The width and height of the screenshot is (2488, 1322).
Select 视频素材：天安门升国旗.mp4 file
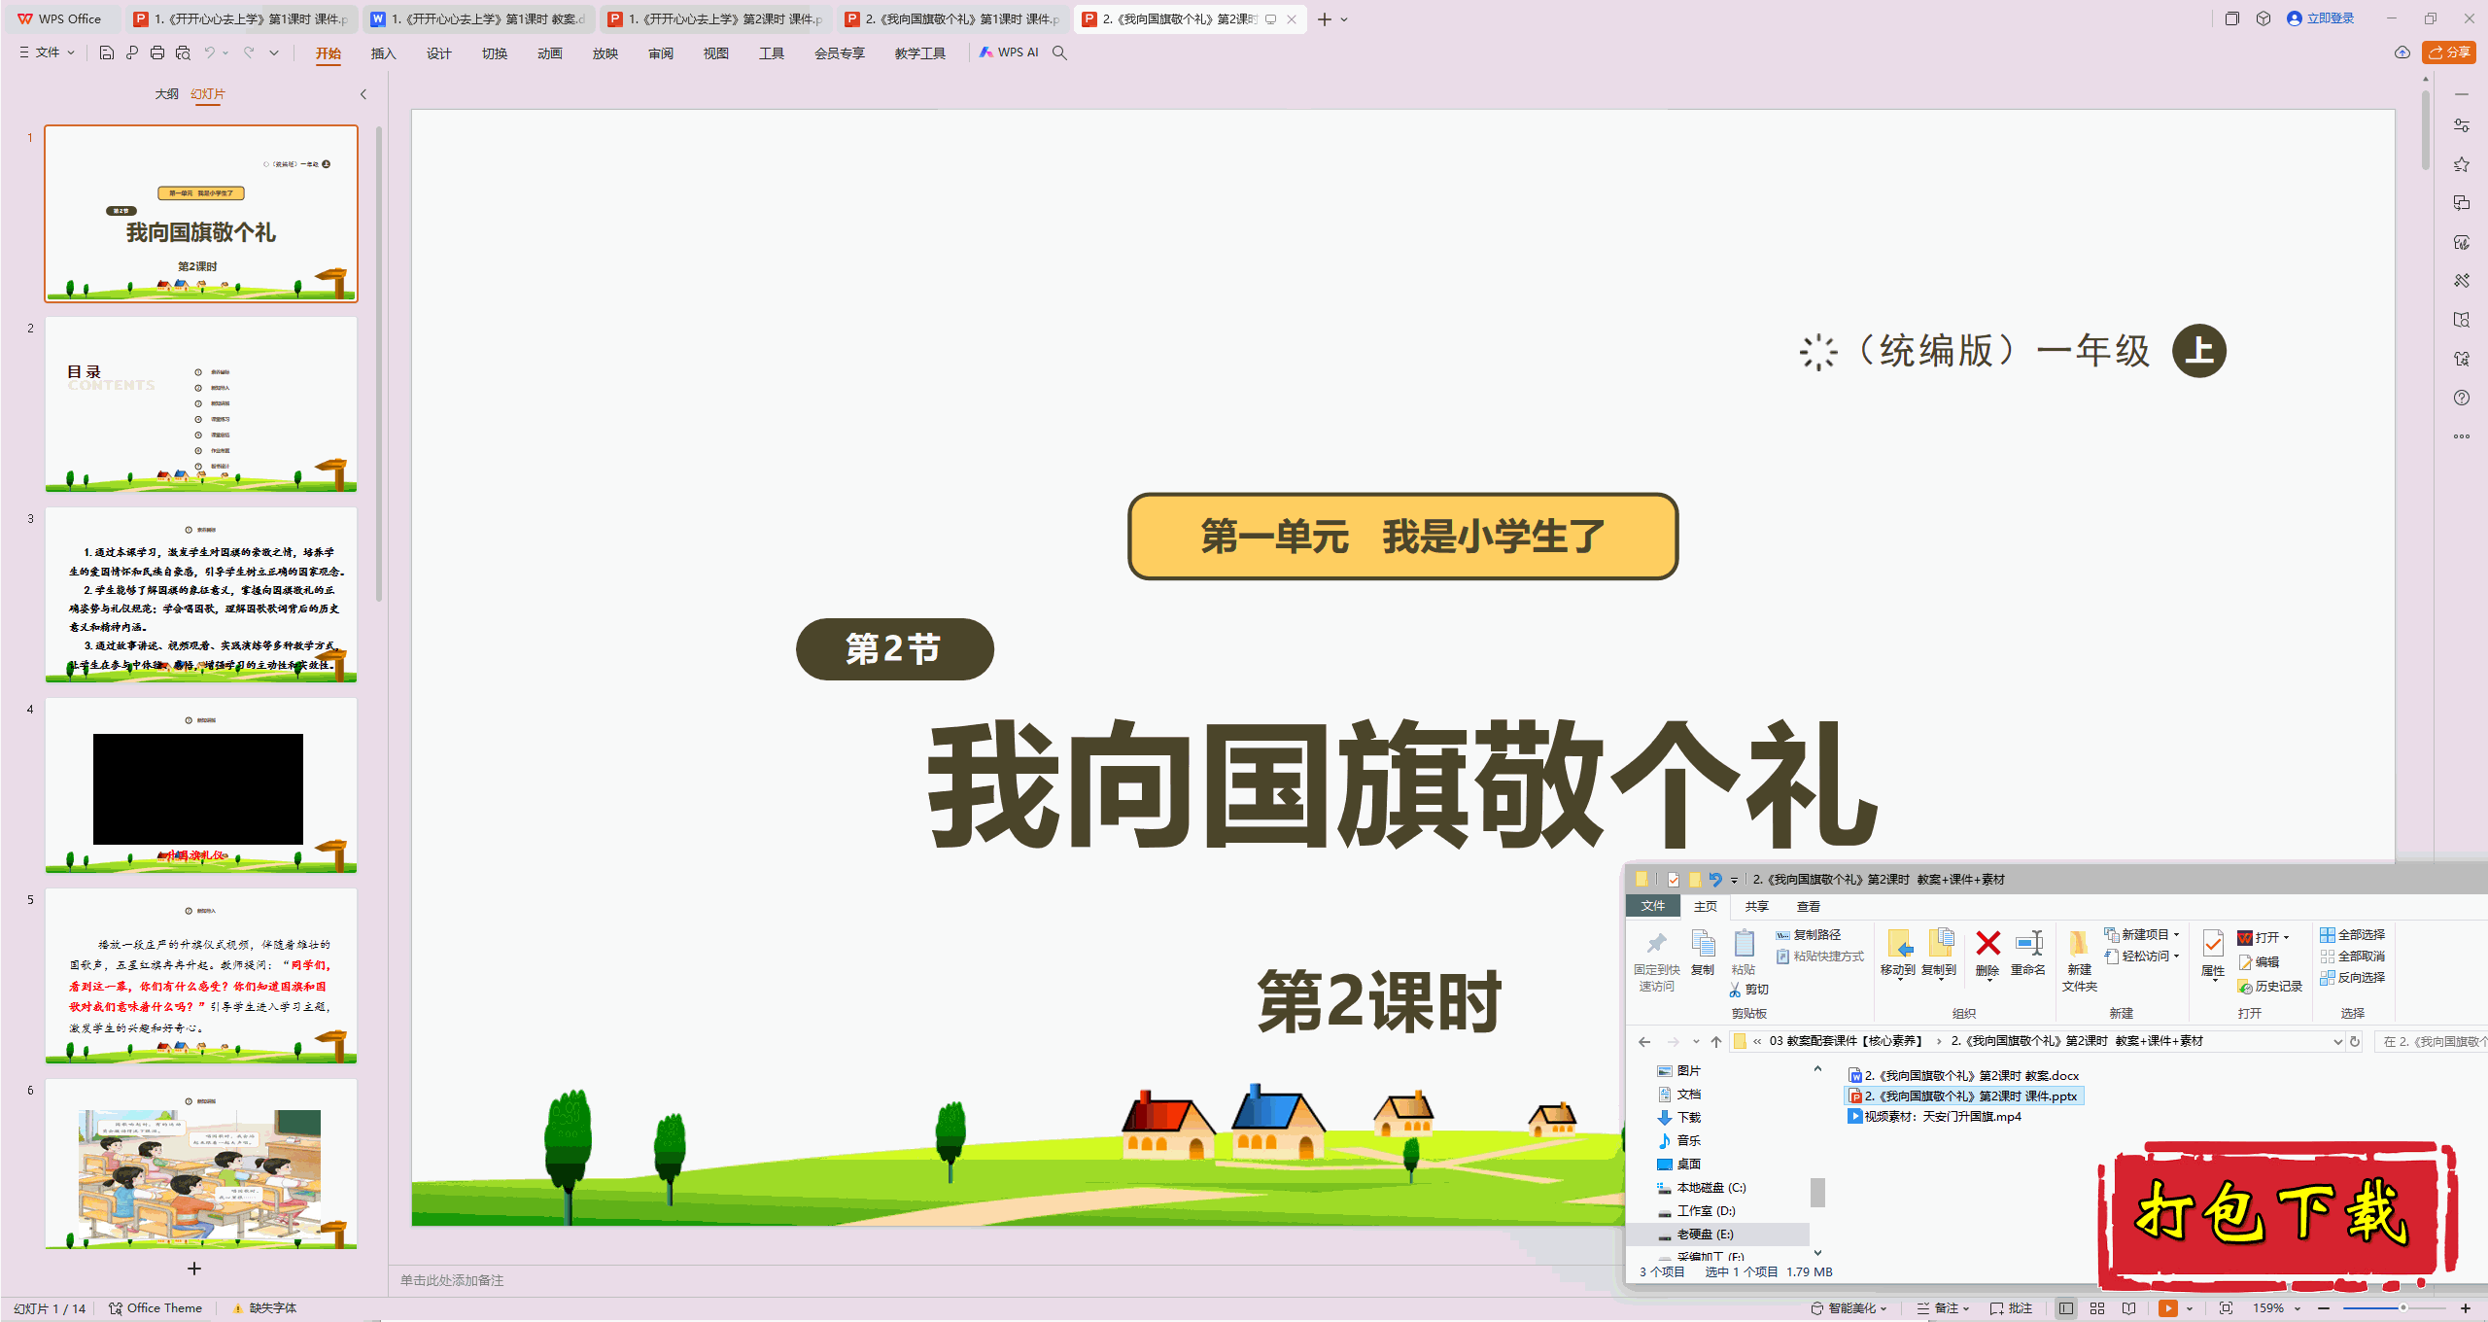tap(1934, 1117)
